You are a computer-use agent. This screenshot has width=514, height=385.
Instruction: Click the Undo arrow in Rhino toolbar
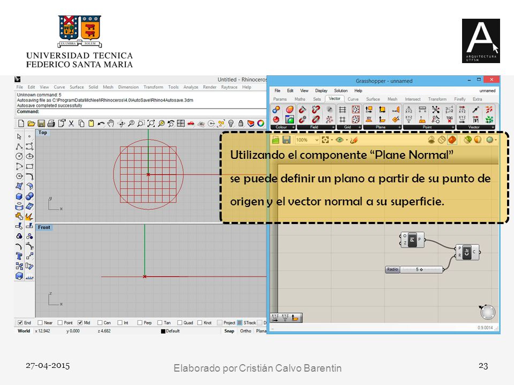(101, 124)
